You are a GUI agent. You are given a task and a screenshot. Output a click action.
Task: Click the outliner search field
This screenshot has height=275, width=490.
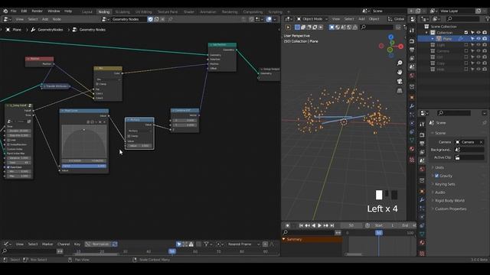tap(463, 19)
